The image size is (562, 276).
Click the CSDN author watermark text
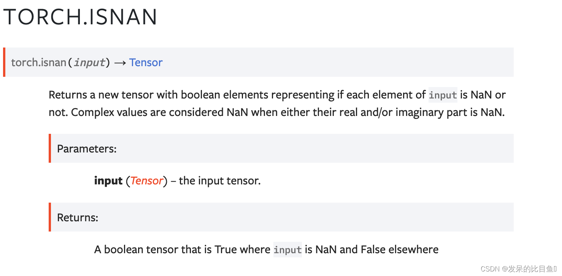518,269
